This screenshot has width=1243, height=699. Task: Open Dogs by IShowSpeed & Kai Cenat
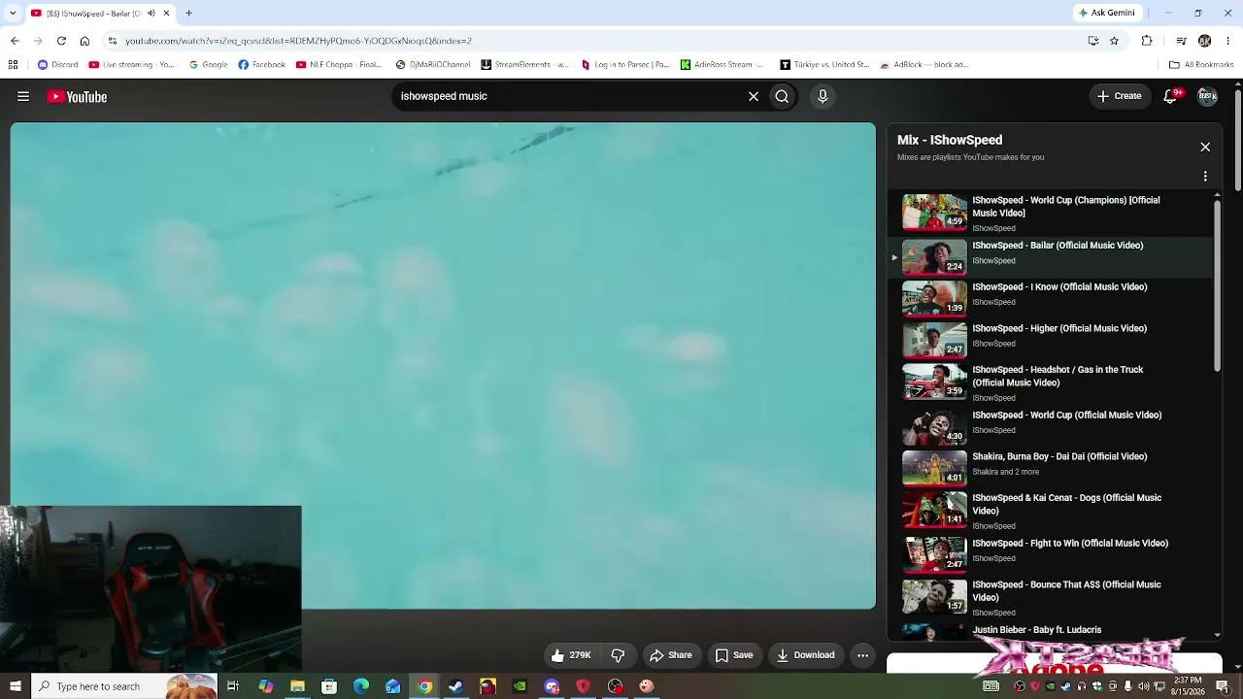pyautogui.click(x=1066, y=504)
